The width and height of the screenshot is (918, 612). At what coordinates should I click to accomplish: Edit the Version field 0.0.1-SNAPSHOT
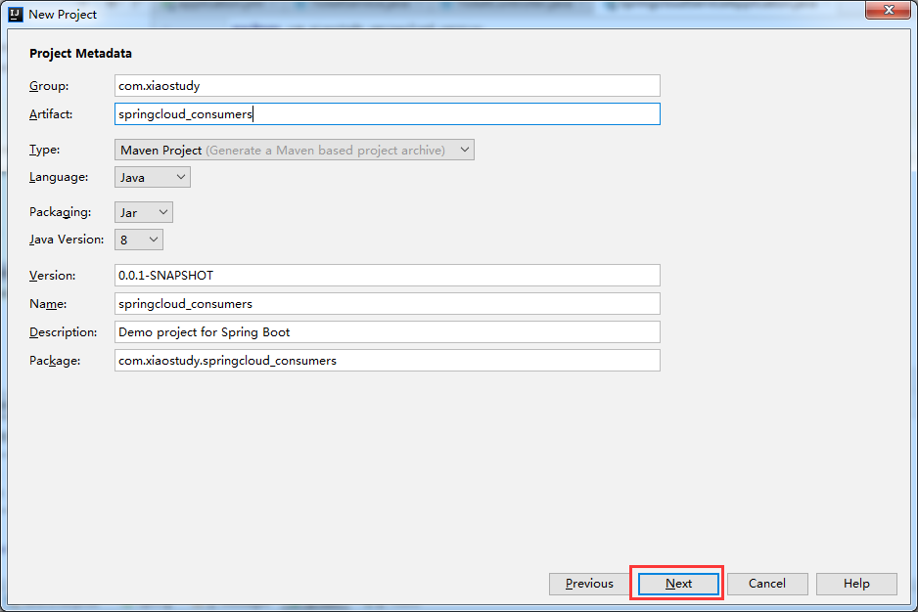(387, 275)
